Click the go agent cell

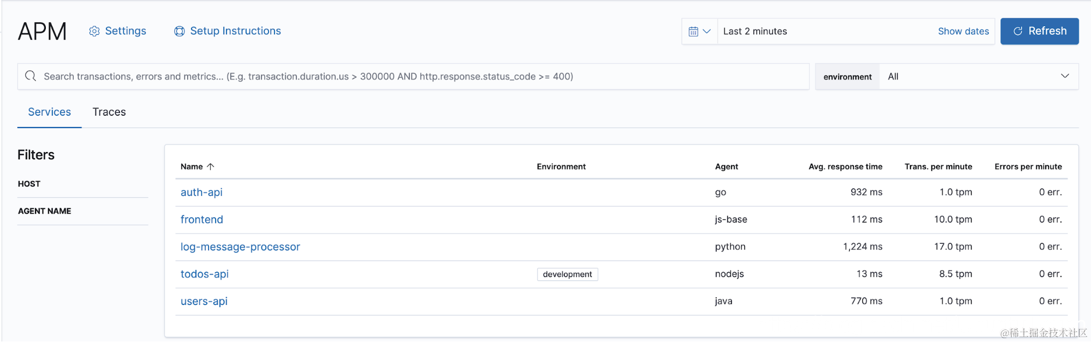720,192
